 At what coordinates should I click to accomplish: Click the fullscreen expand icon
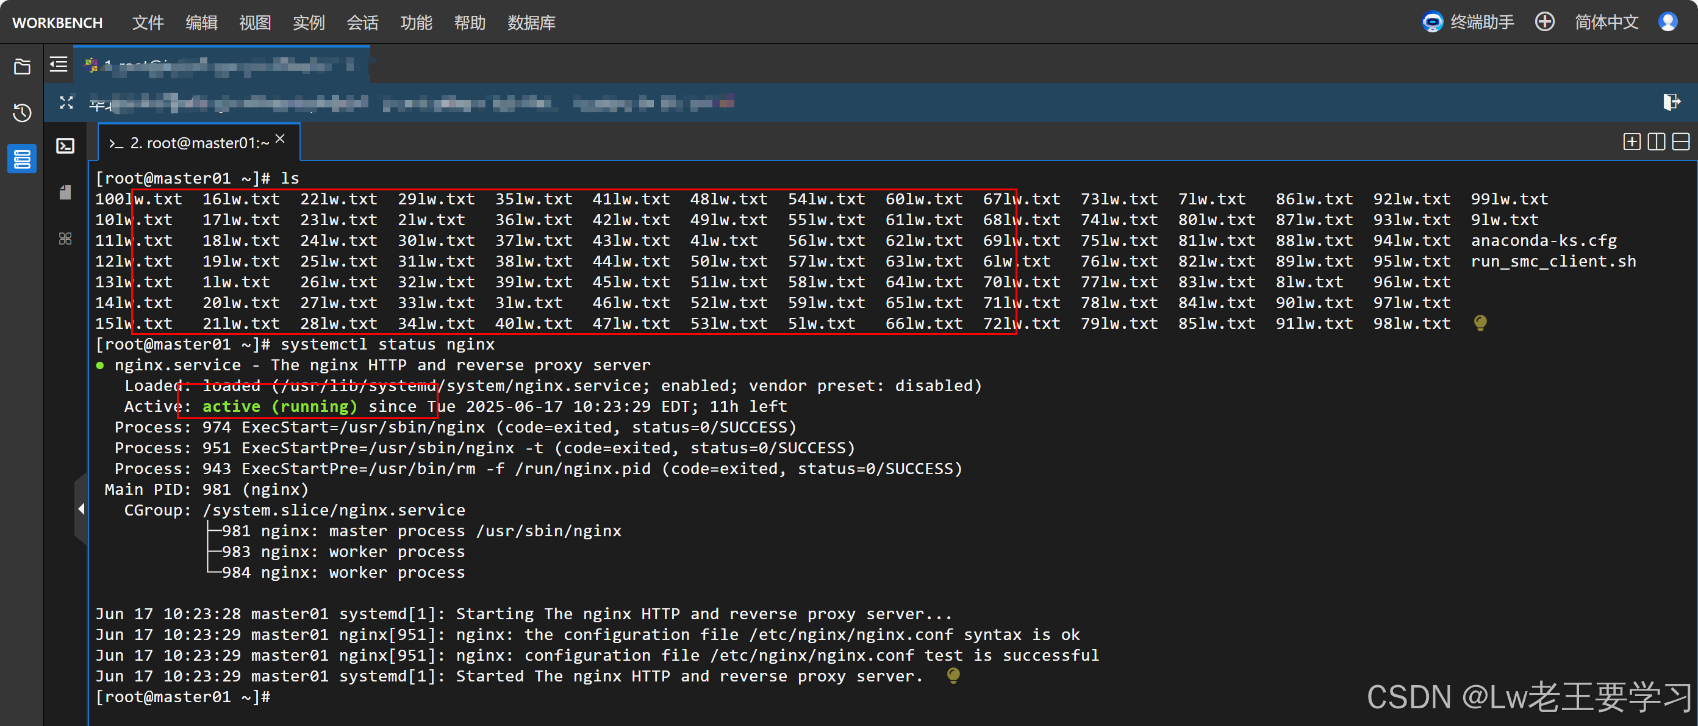click(66, 102)
